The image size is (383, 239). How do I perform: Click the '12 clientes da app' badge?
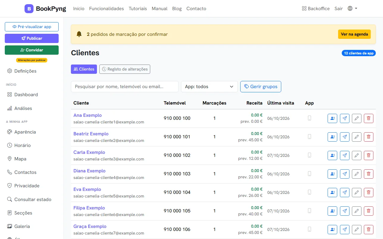click(x=359, y=53)
